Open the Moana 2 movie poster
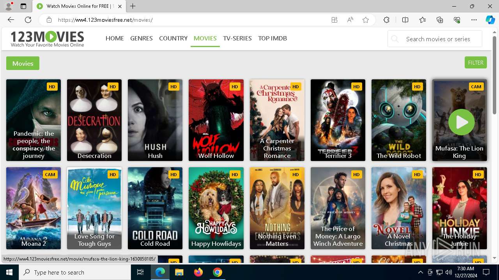This screenshot has height=280, width=499. pyautogui.click(x=34, y=208)
